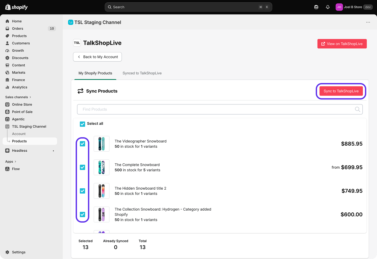This screenshot has width=377, height=259.
Task: Click the Content icon in sidebar
Action: point(7,65)
